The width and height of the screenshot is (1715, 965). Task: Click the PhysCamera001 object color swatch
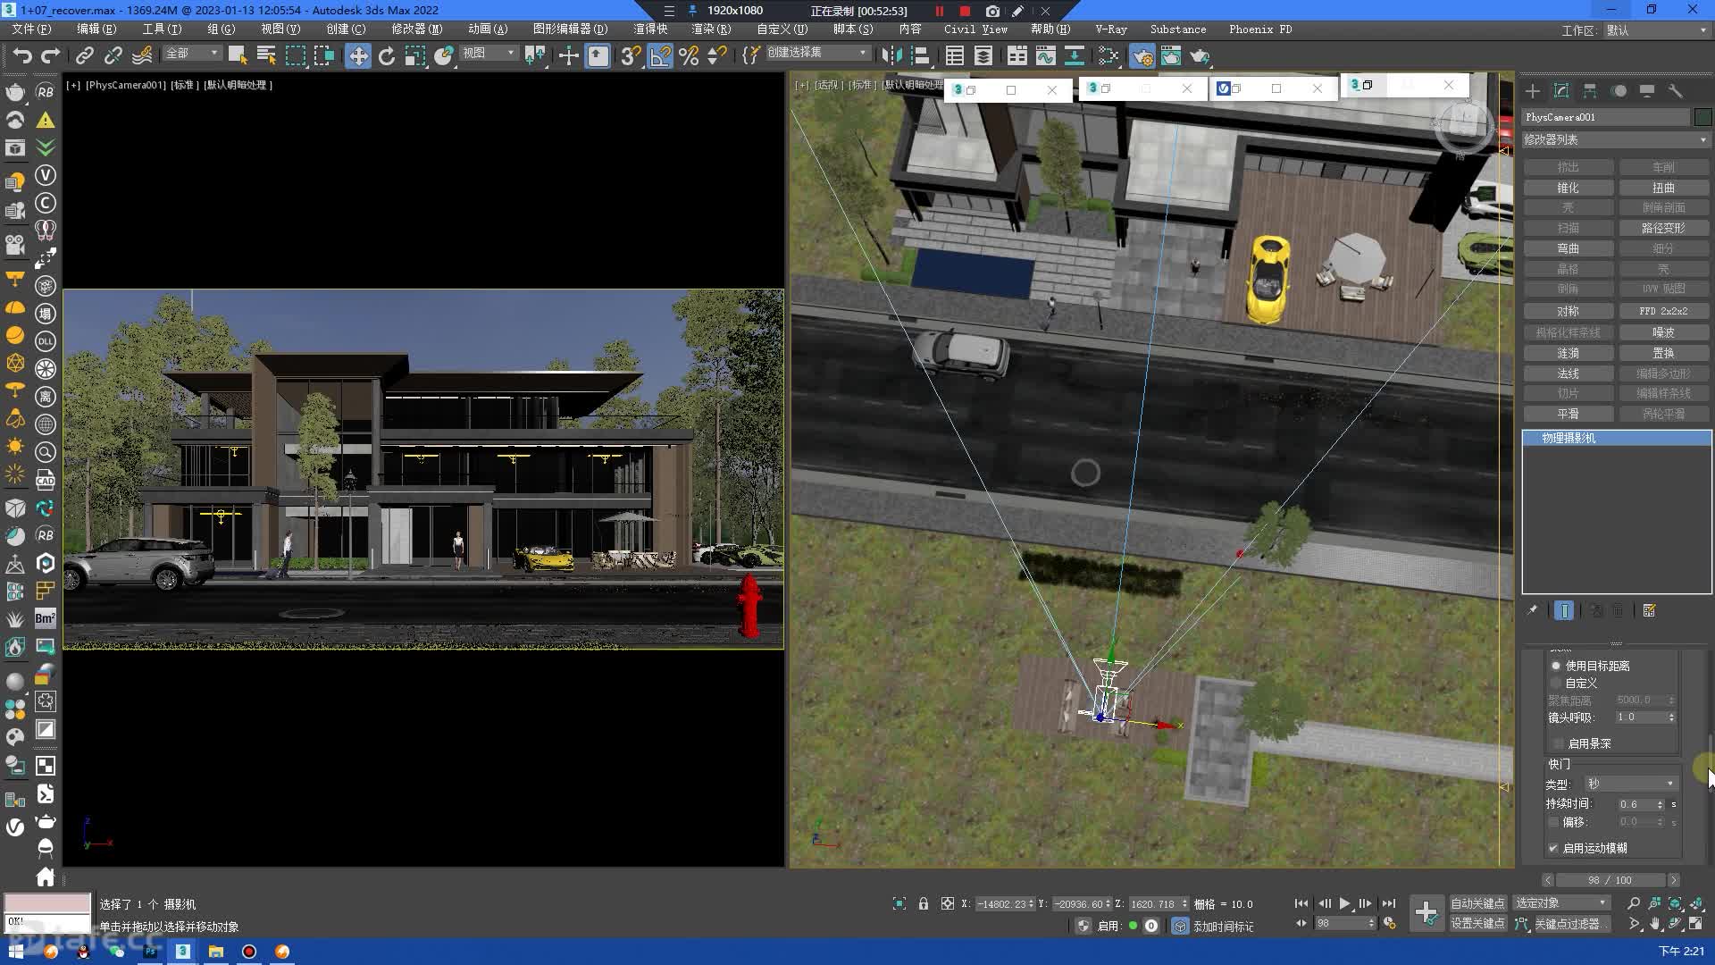pos(1702,117)
